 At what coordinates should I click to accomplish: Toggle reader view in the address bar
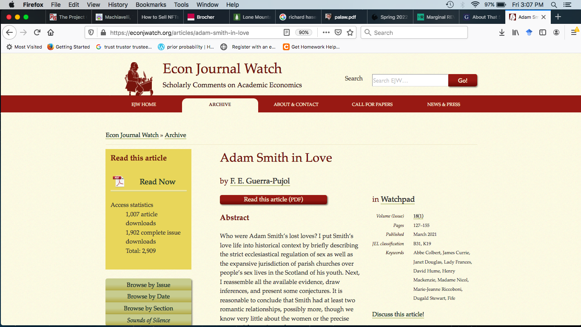(x=287, y=33)
